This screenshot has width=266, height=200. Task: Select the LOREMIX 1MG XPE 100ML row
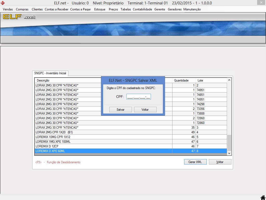tap(131, 142)
